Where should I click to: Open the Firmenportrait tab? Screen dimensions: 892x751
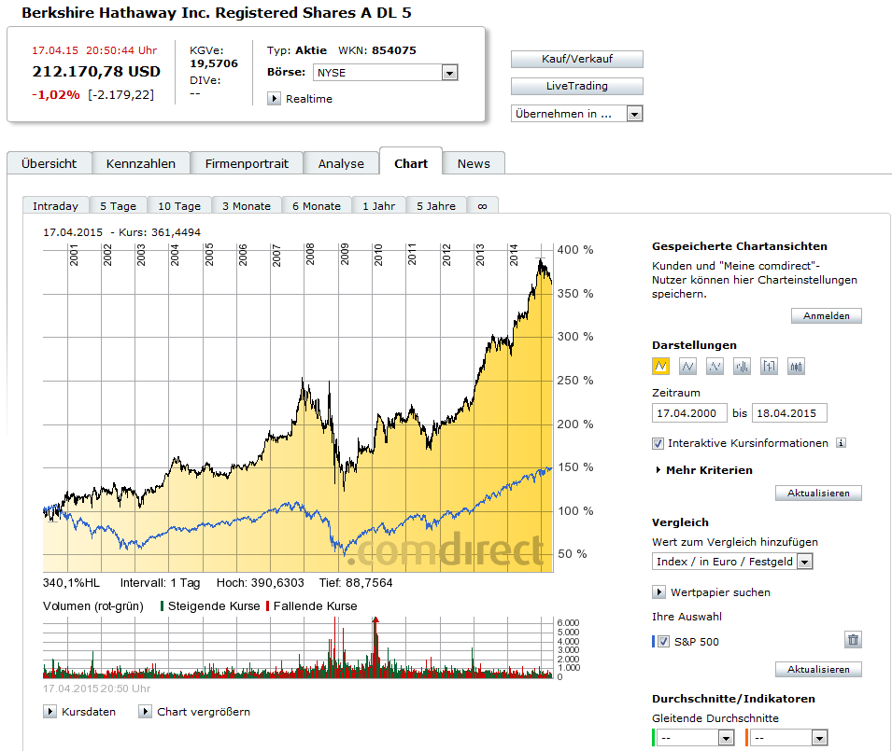tap(247, 163)
